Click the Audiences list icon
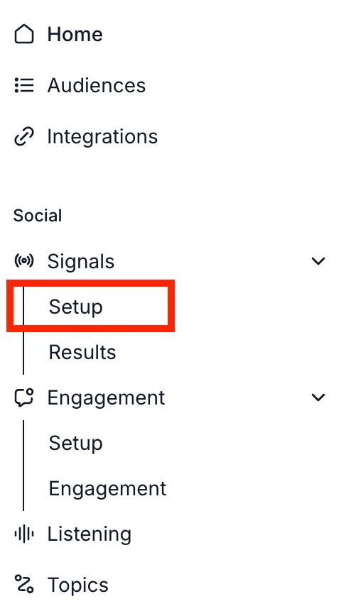Viewport: 351px width, 616px height. [24, 85]
